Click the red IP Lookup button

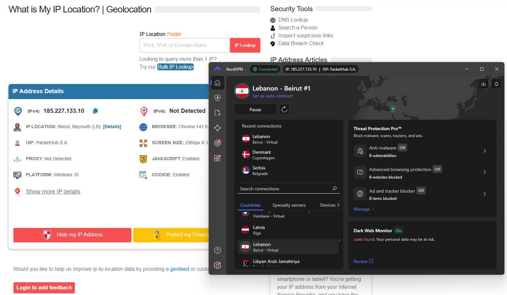click(x=245, y=45)
